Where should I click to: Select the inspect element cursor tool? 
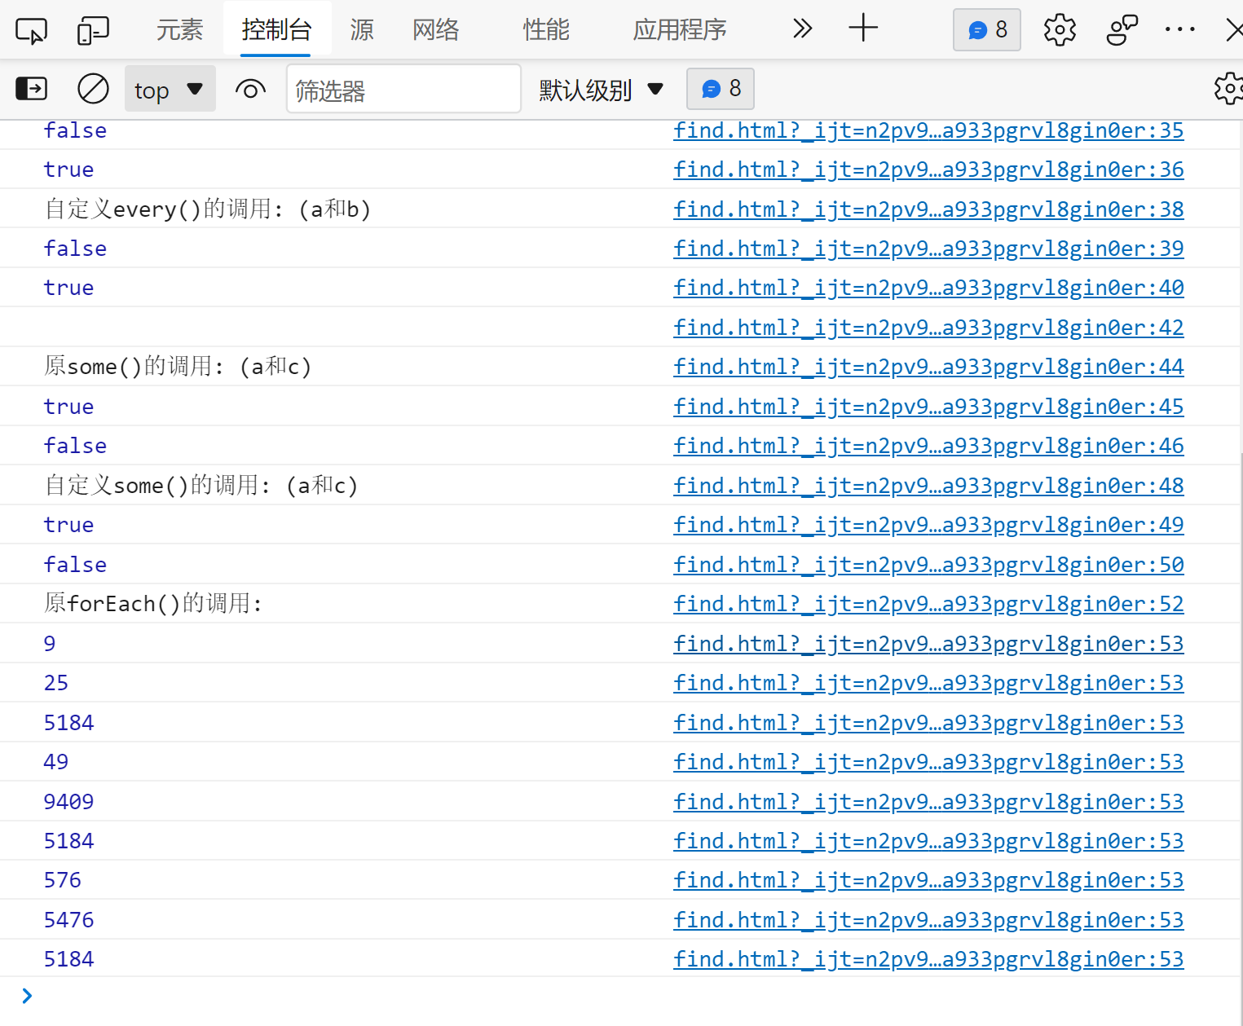pyautogui.click(x=30, y=29)
